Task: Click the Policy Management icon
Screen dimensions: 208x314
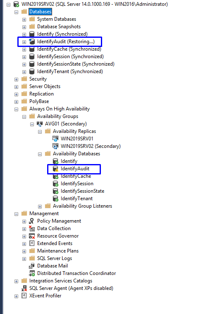Action: point(31,221)
